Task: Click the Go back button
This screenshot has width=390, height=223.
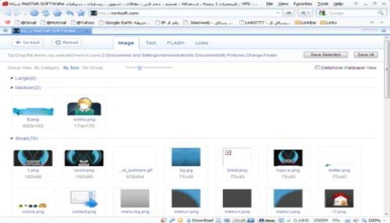Action: [28, 42]
